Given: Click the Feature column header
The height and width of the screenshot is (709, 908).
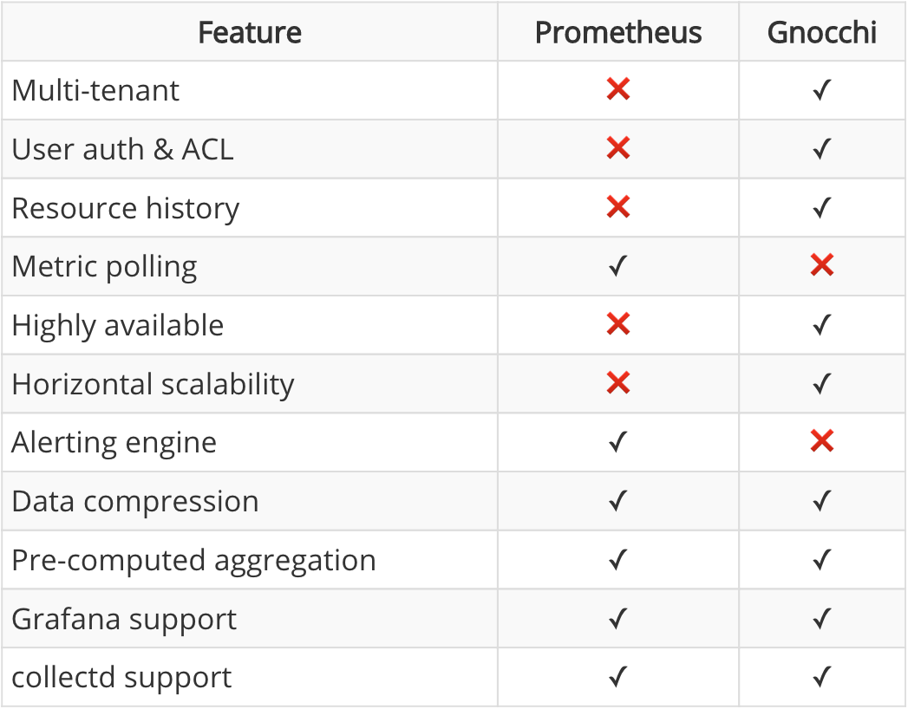Looking at the screenshot, I should (250, 33).
